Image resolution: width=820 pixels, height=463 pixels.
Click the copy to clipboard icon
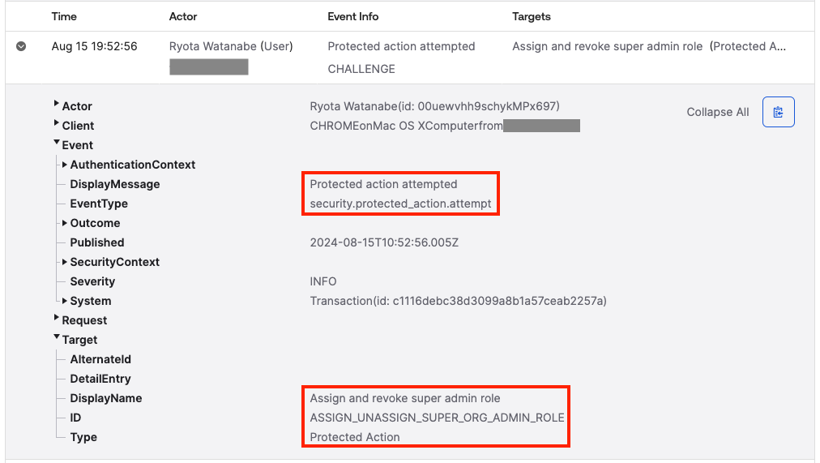point(778,112)
